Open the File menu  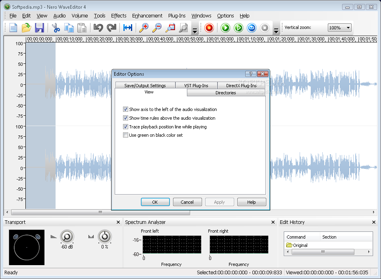[13, 16]
